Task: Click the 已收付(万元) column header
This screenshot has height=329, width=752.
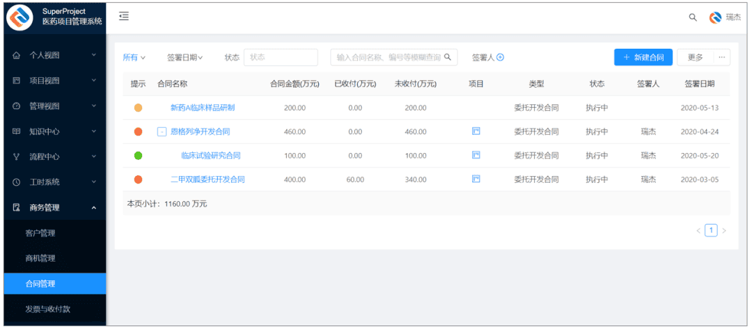Action: click(x=355, y=83)
